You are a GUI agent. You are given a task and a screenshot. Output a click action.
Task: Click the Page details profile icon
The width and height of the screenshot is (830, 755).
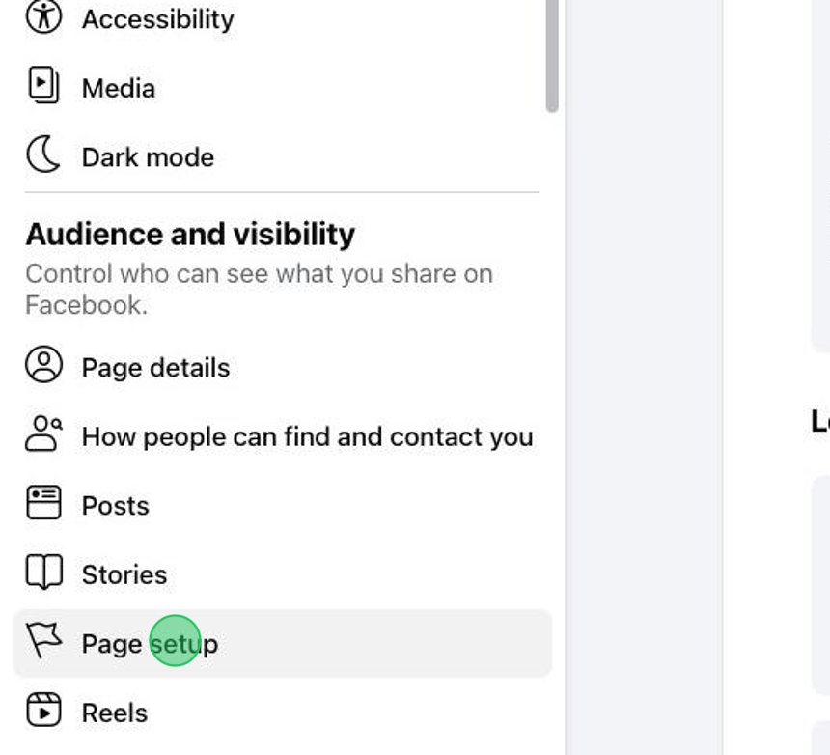click(x=42, y=366)
